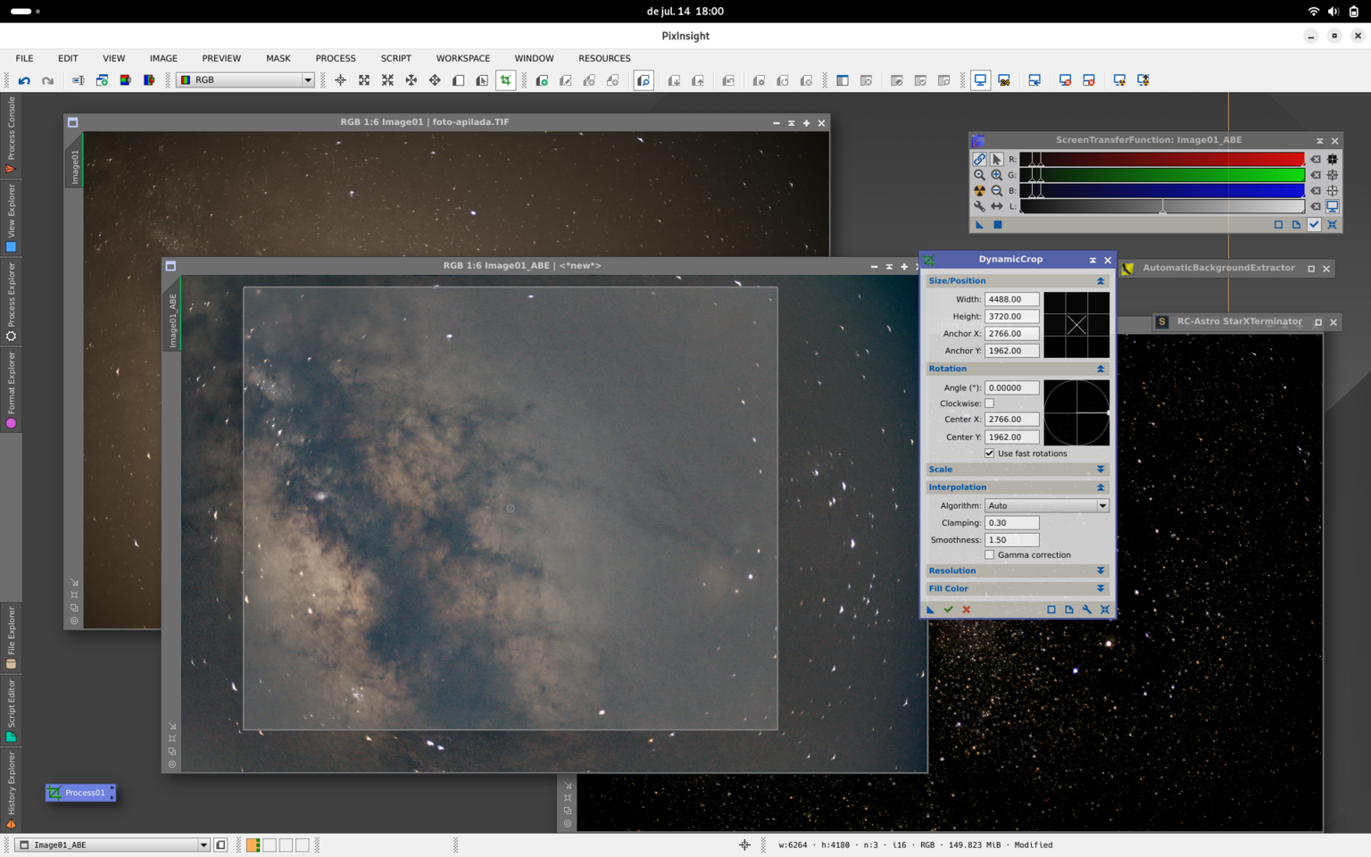This screenshot has height=857, width=1371.
Task: Click STF zoom-out magnifier icon
Action: pyautogui.click(x=996, y=190)
